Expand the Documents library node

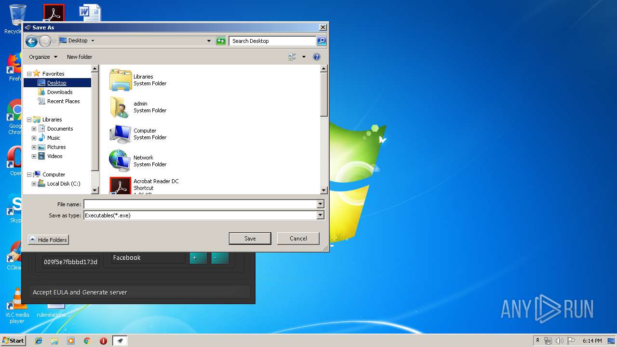click(x=34, y=129)
